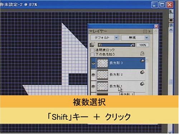Enable the 透明度ロック checkbox
The height and width of the screenshot is (134, 179).
click(92, 50)
